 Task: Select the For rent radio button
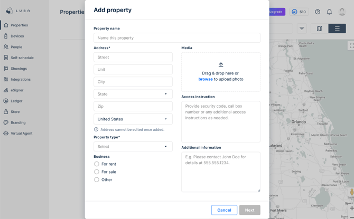point(97,164)
